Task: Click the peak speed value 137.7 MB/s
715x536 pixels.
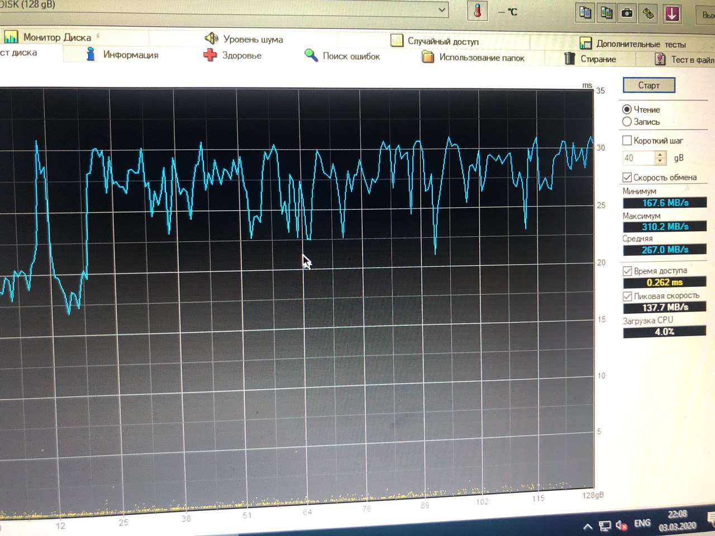Action: point(665,307)
